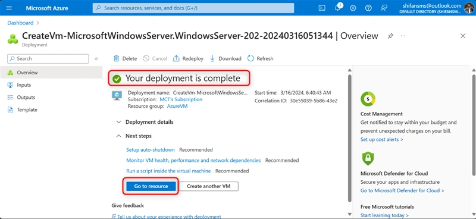
Task: Click the Cancel toolbar command
Action: pos(155,59)
